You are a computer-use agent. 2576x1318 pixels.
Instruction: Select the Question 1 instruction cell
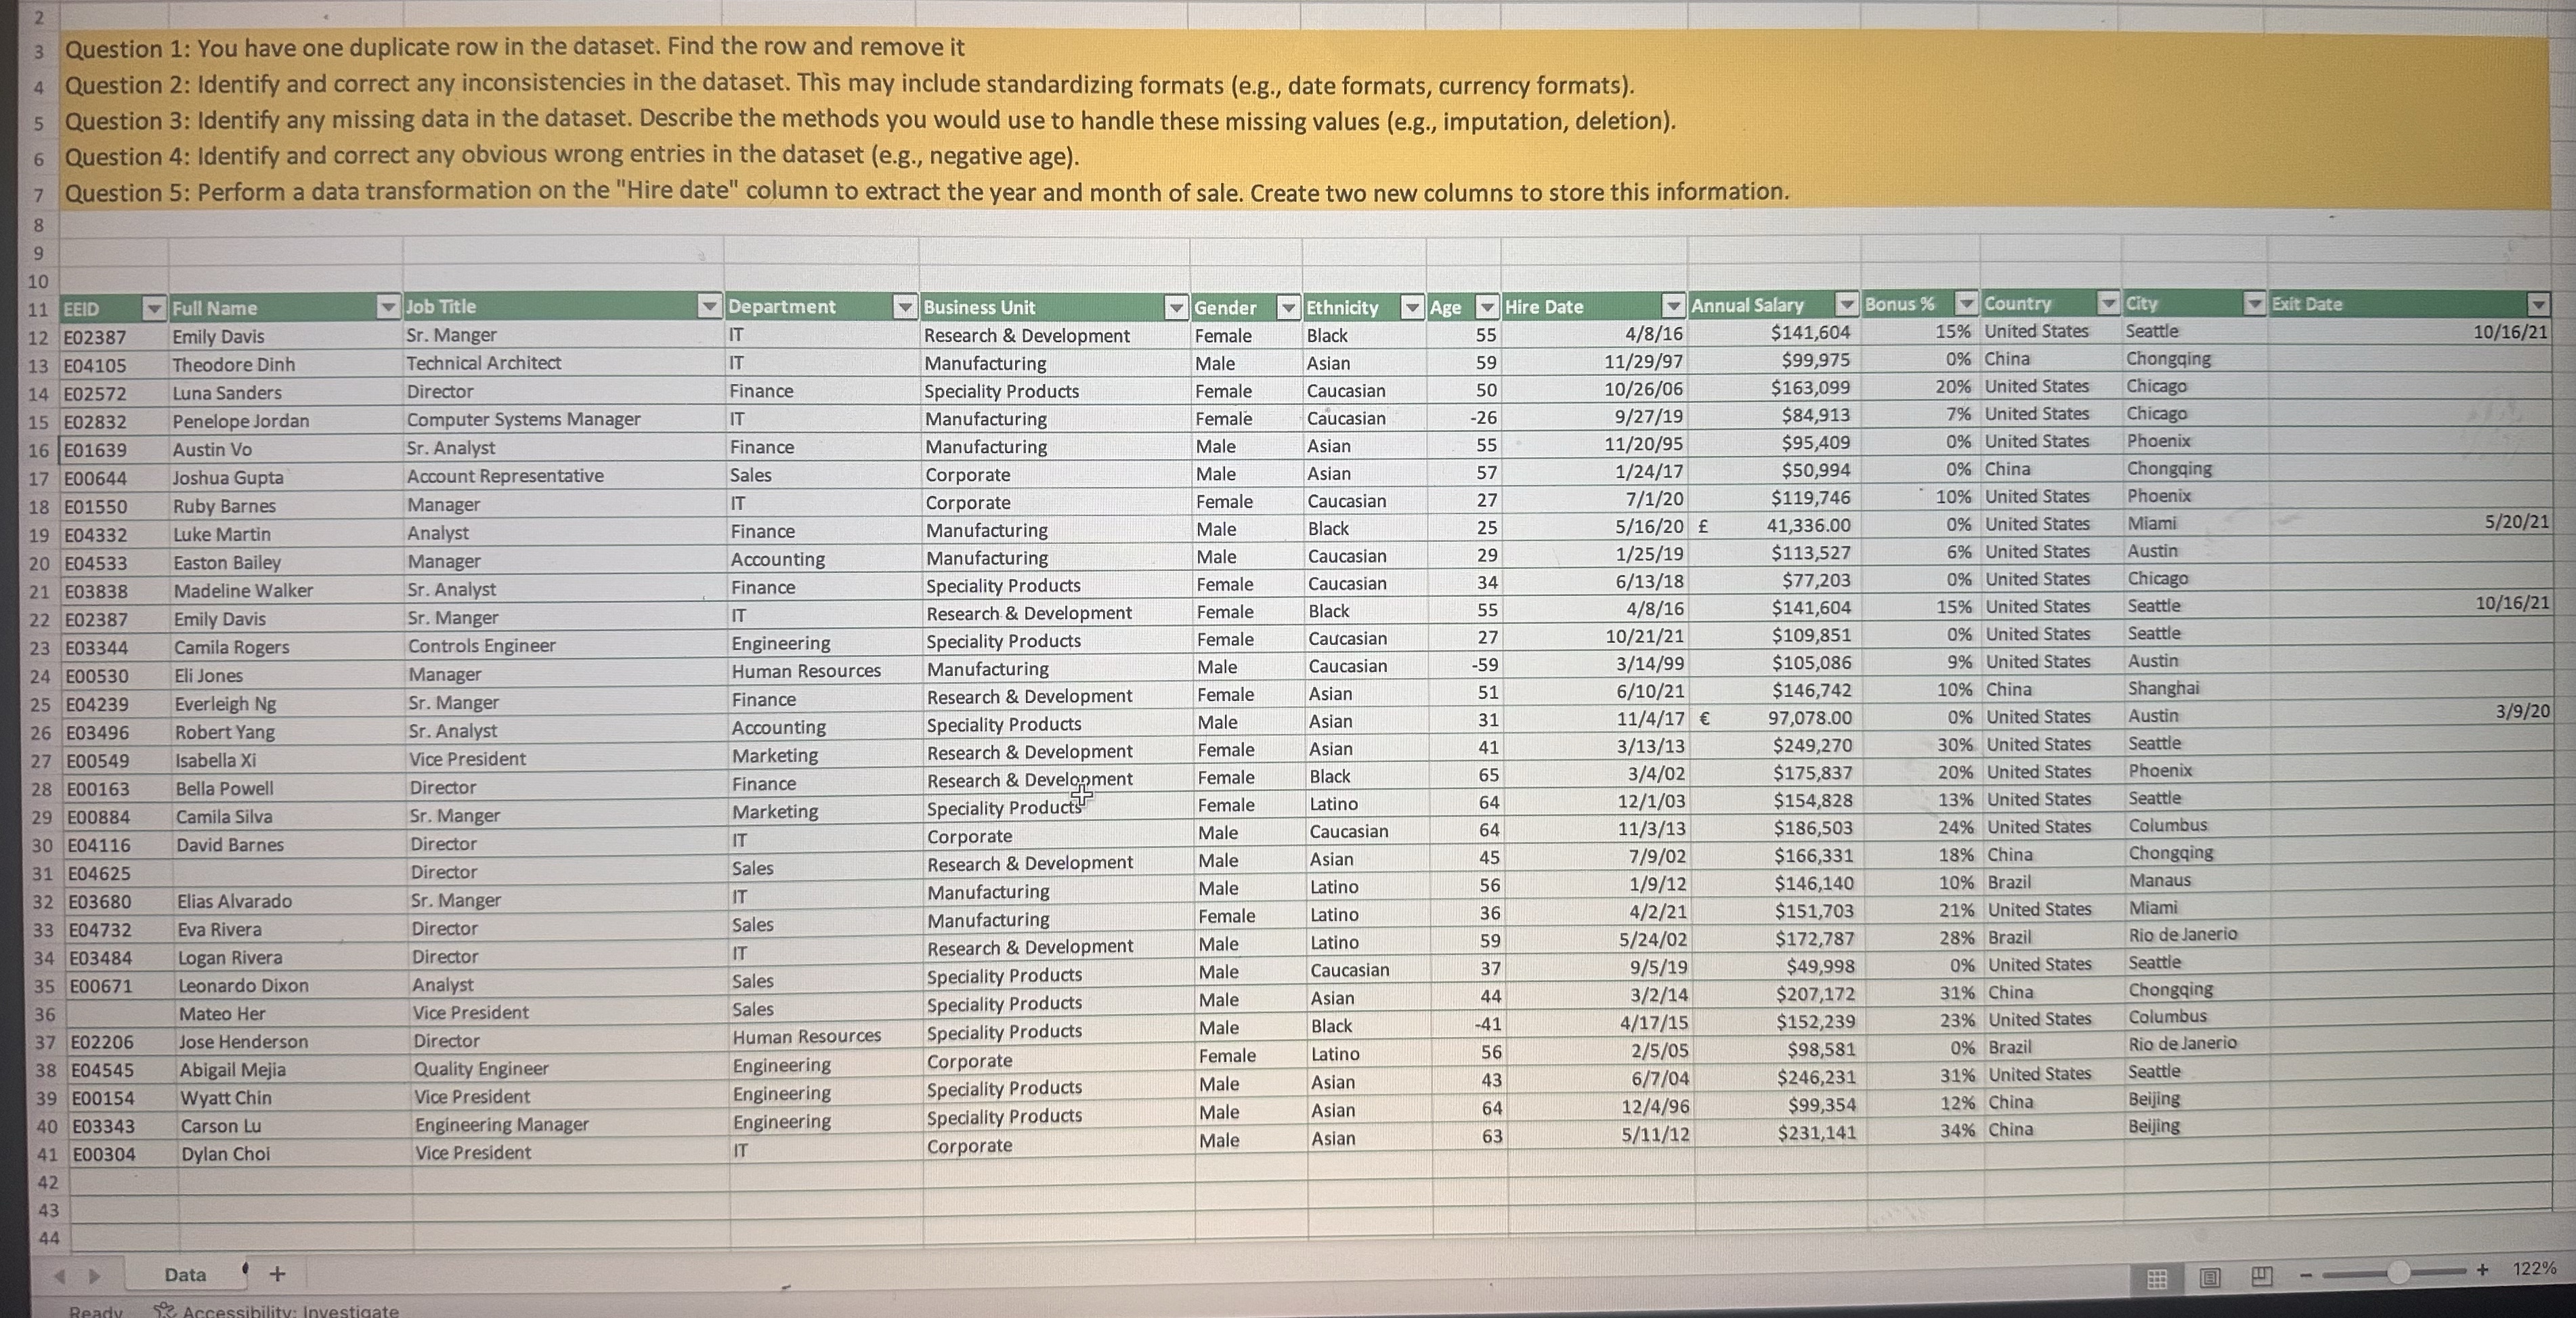tap(515, 48)
